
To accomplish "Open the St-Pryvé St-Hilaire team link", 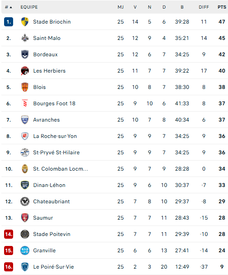I will [56, 152].
